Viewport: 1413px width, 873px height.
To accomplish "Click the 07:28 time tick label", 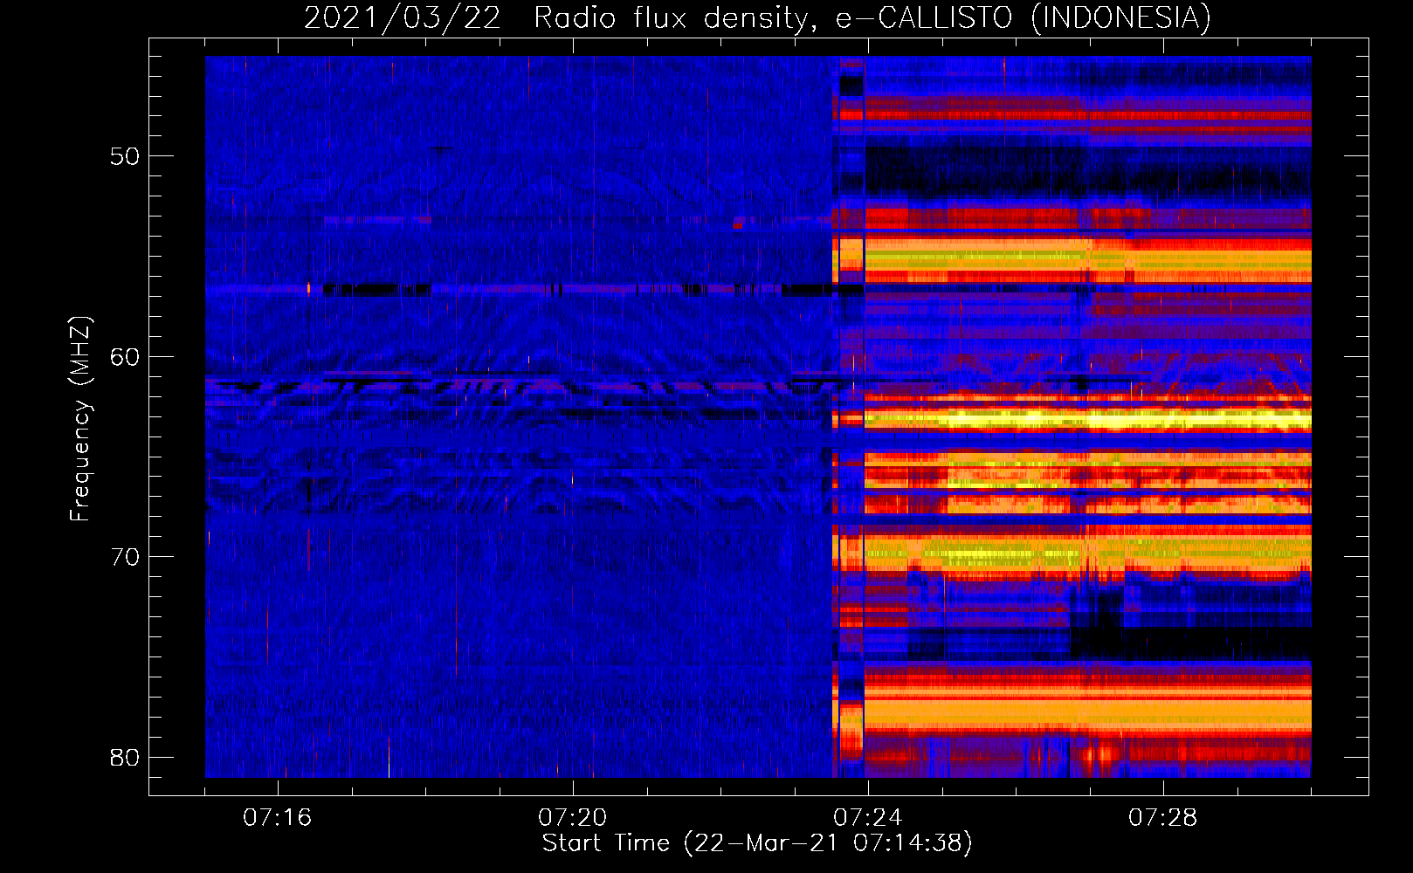I will (x=1163, y=817).
